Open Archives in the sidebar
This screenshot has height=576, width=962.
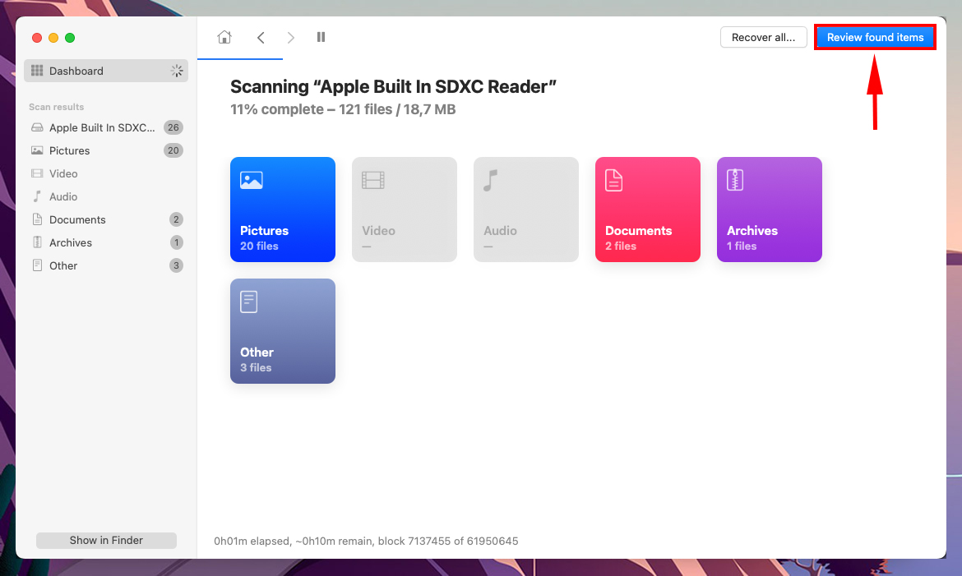click(x=106, y=242)
